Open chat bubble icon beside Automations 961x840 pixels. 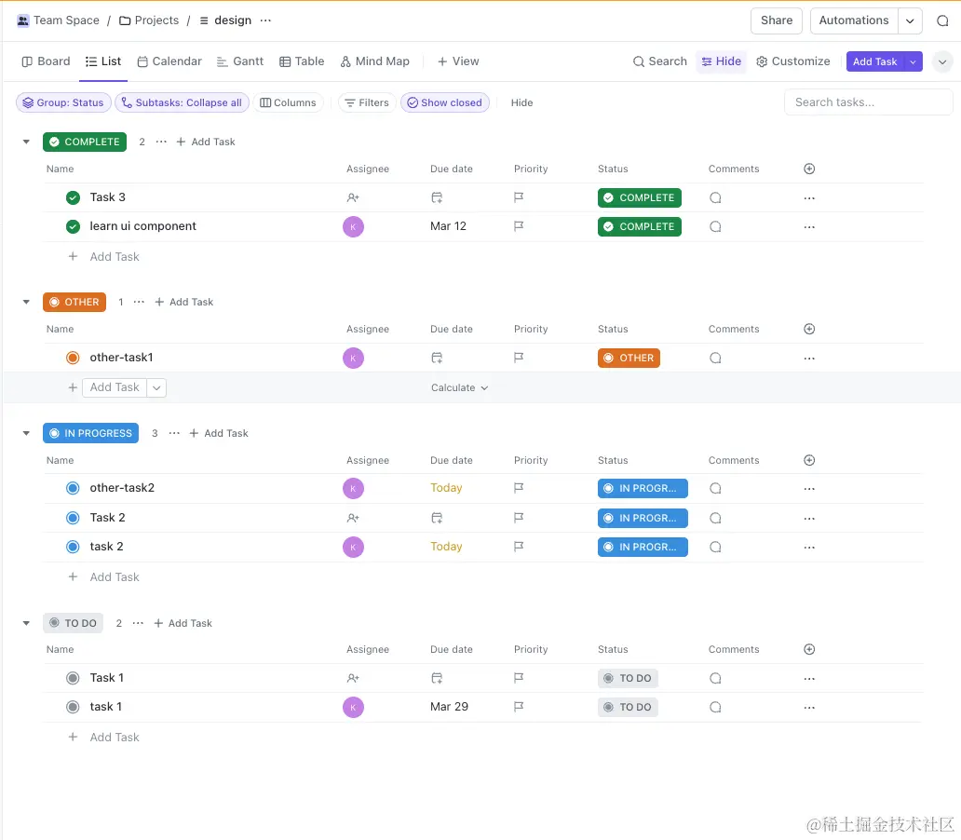[942, 20]
